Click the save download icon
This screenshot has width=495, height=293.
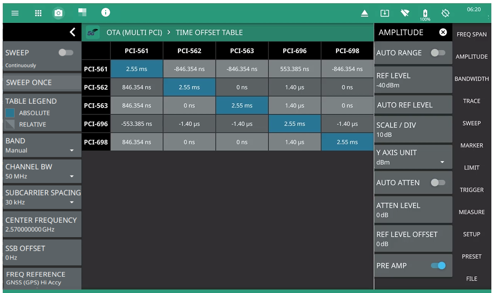(384, 13)
